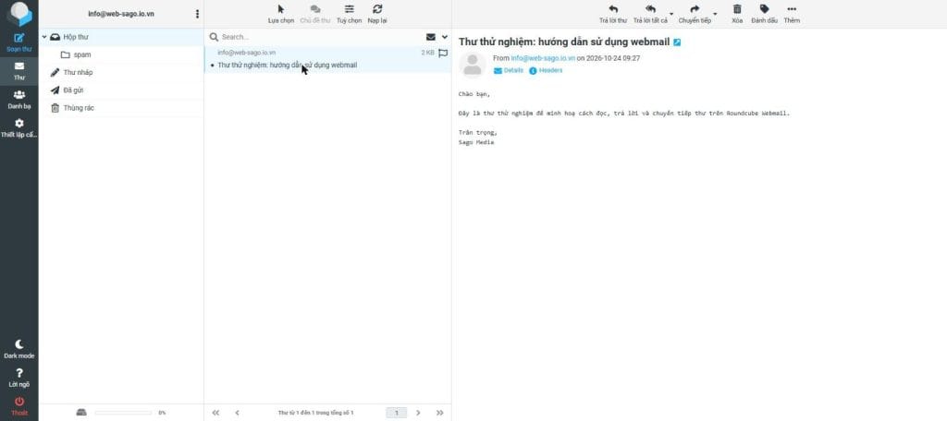
Task: Toggle Dark mode
Action: [x=19, y=349]
